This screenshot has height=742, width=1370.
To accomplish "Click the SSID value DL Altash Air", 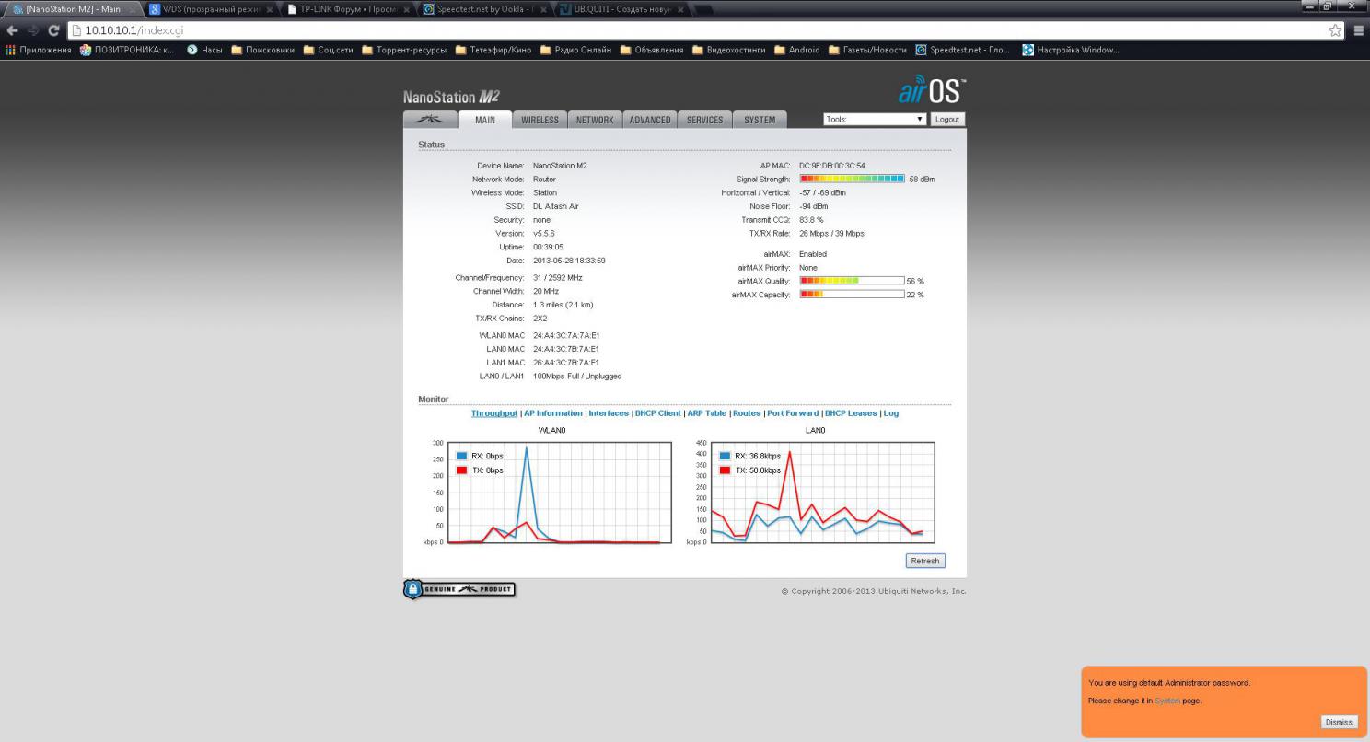I will click(556, 206).
